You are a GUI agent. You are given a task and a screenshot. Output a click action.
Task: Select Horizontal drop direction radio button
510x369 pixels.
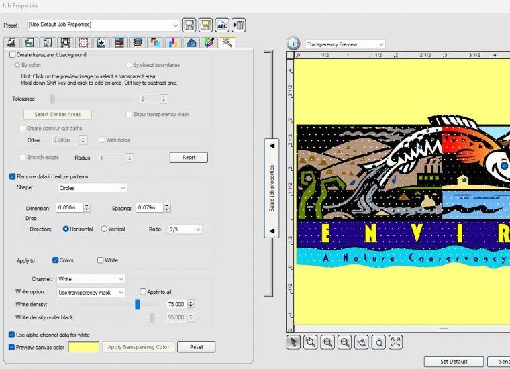tap(66, 229)
